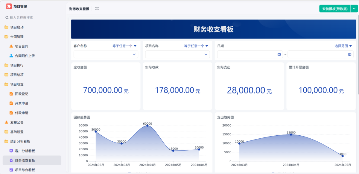The image size is (359, 174).
Task: Expand the 客户名称 combo box
Action: 106,54
